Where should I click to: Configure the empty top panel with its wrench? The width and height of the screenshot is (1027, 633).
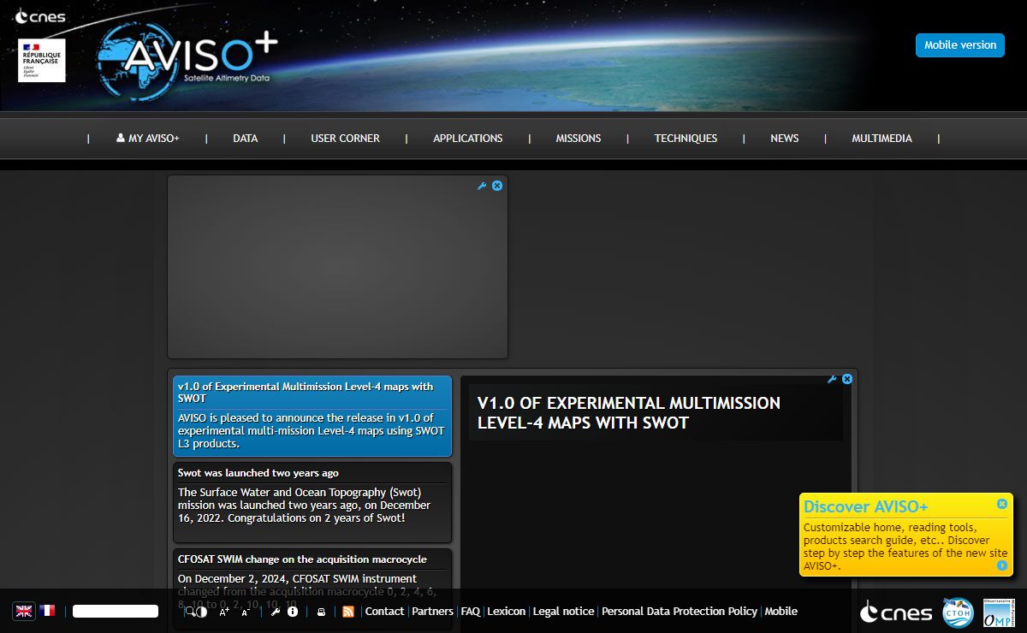482,186
